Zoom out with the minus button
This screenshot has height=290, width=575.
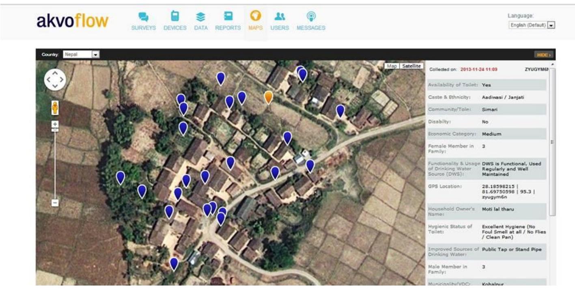[x=55, y=203]
